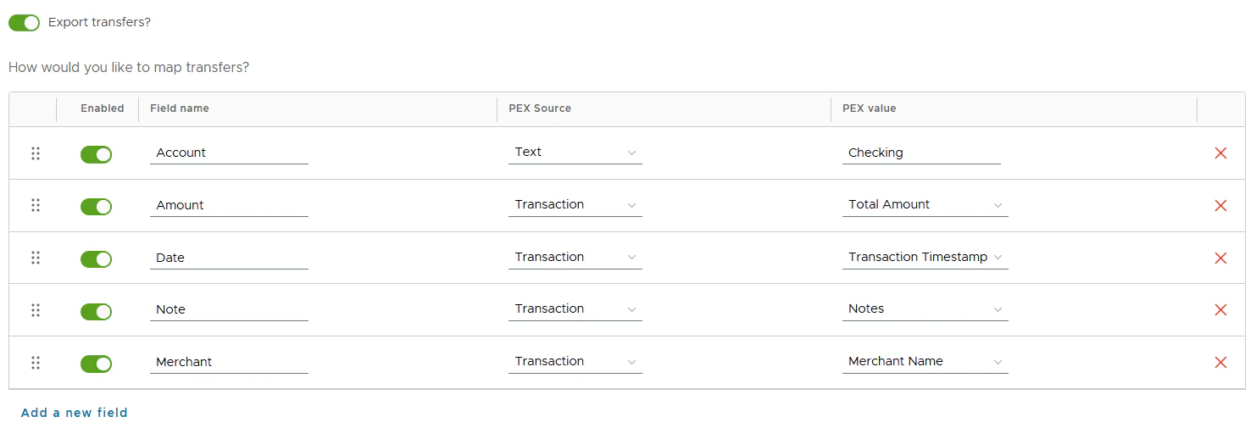This screenshot has height=428, width=1256.
Task: Remove the Merchant field mapping row
Action: (1220, 363)
